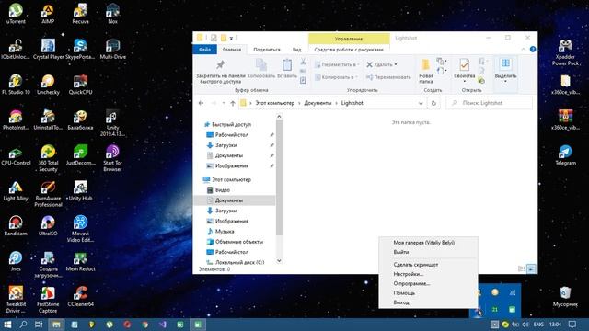The width and height of the screenshot is (589, 331).
Task: Refresh the Lightshot folder view
Action: coord(433,103)
